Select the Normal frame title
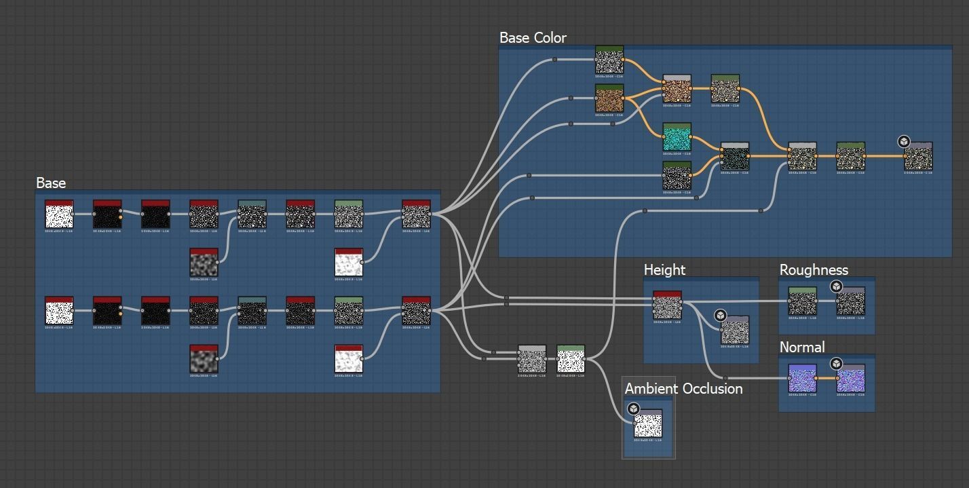Image resolution: width=969 pixels, height=488 pixels. click(x=802, y=347)
